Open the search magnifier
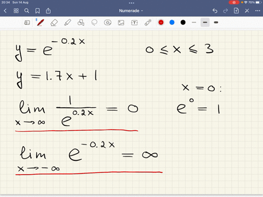The width and height of the screenshot is (263, 197). click(27, 11)
